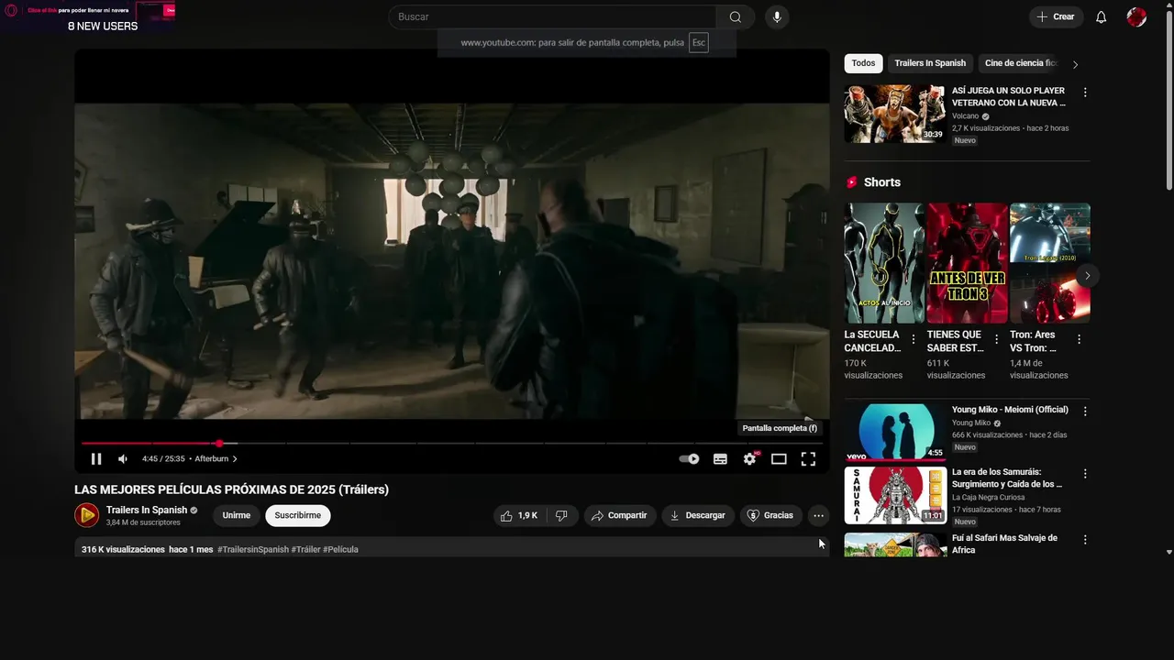Click the #Tráiler hashtag
The width and height of the screenshot is (1174, 660).
click(305, 550)
